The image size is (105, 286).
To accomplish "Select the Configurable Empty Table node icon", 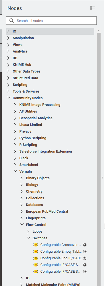I will point(36,251).
